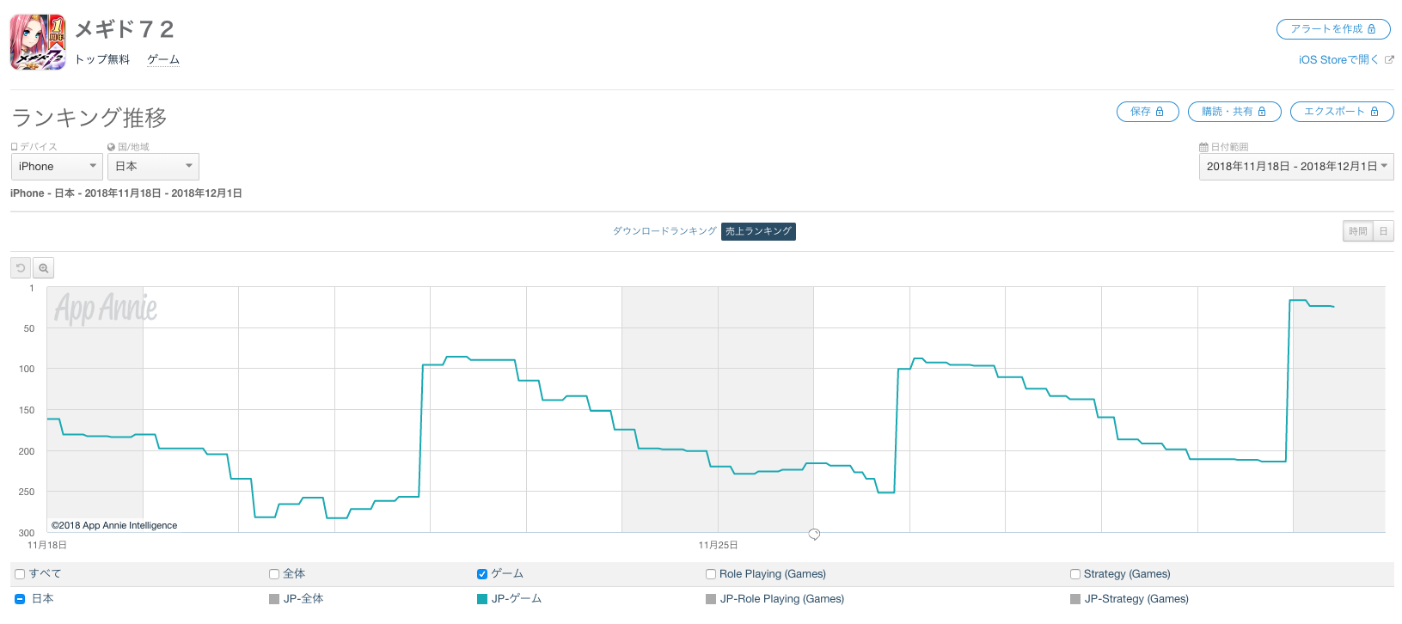1402x624 pixels.
Task: Select the 売上ランキング tab
Action: pyautogui.click(x=758, y=231)
